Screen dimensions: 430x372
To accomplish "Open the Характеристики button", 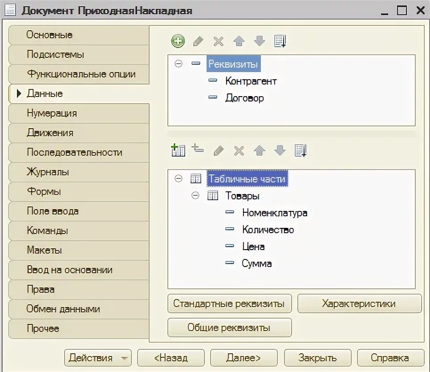I will 360,303.
